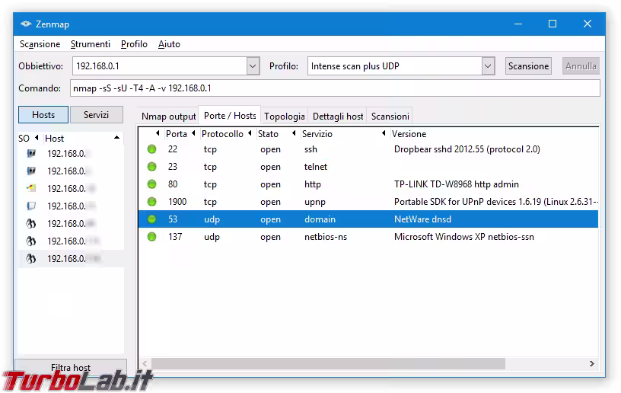The width and height of the screenshot is (621, 393).
Task: Sort host list by Host column header
Action: click(x=82, y=139)
